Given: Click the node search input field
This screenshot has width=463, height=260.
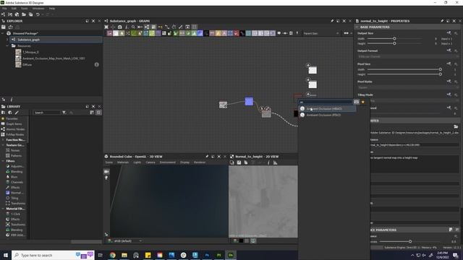Looking at the screenshot, I should coord(326,102).
